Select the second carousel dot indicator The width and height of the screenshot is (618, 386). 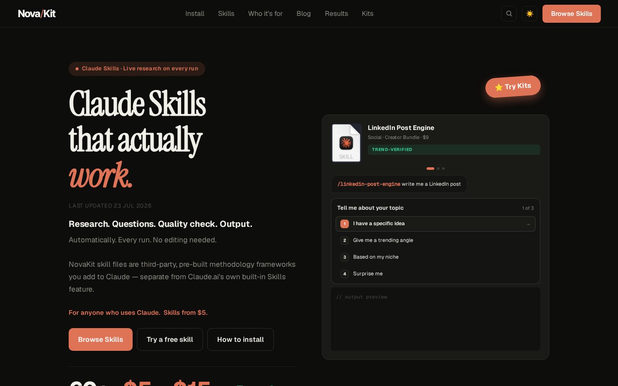click(438, 169)
